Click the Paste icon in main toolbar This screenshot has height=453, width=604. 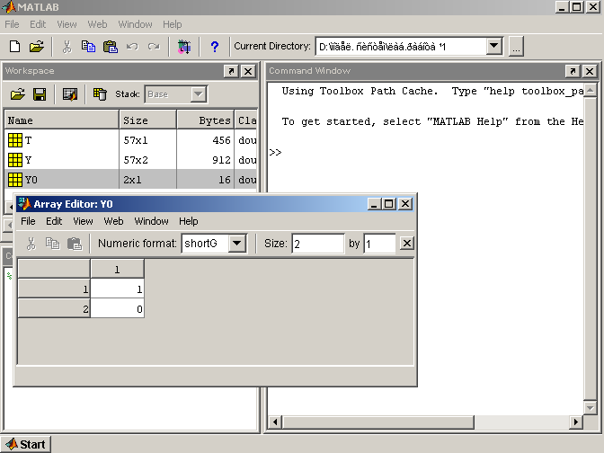pos(111,47)
